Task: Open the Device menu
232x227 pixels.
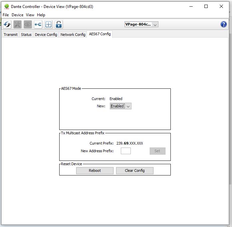Action: 17,15
